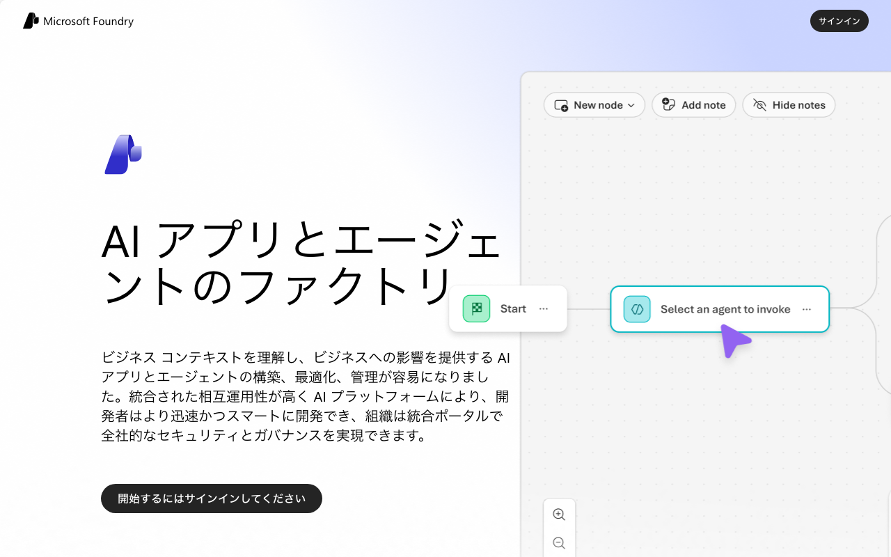Click the Microsoft Foundry logo in header
This screenshot has width=891, height=557.
[31, 21]
